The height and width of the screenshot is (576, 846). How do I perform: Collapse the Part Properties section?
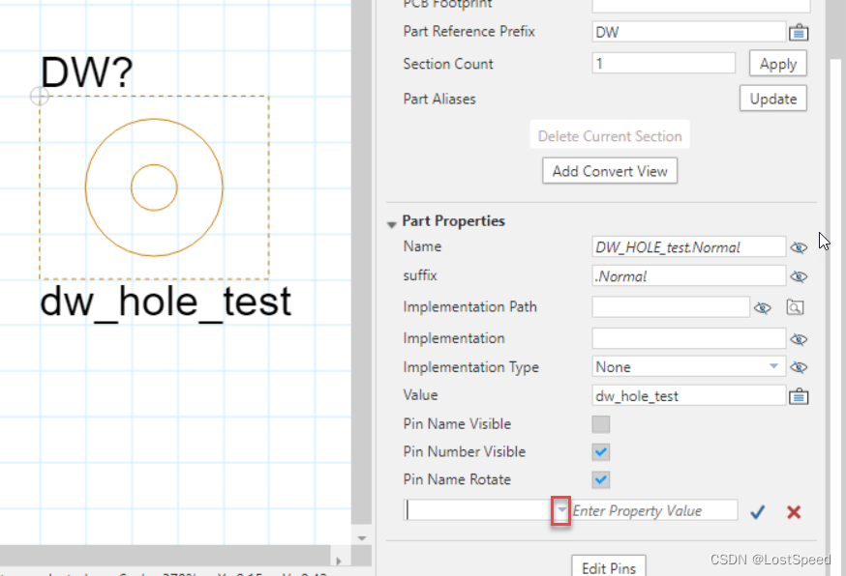pyautogui.click(x=392, y=222)
